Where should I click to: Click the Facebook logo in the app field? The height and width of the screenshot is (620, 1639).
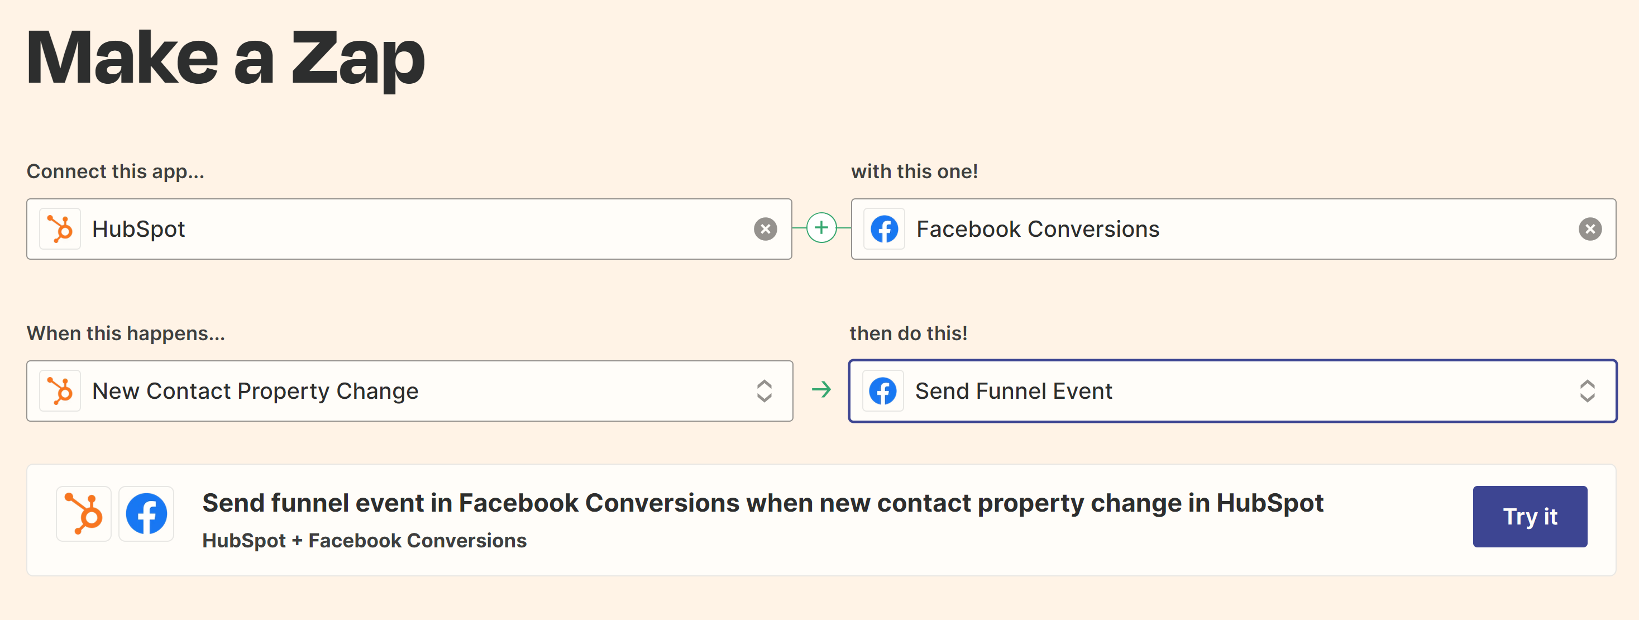(885, 228)
